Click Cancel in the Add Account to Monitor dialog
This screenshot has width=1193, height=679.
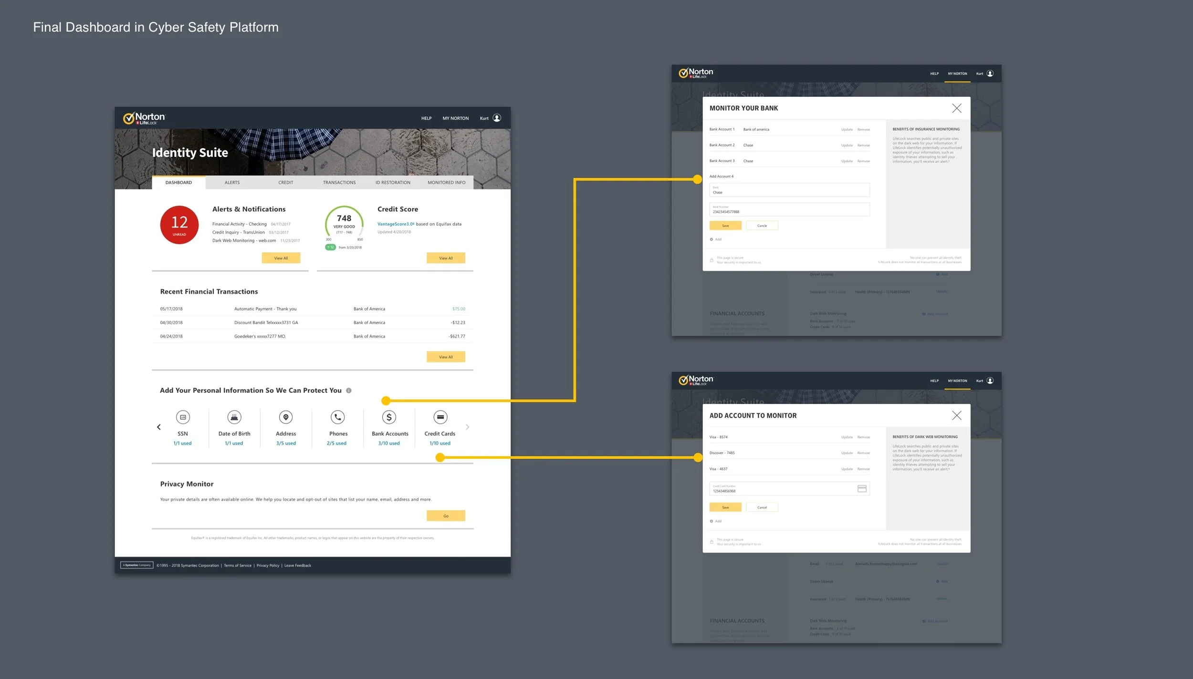click(762, 507)
